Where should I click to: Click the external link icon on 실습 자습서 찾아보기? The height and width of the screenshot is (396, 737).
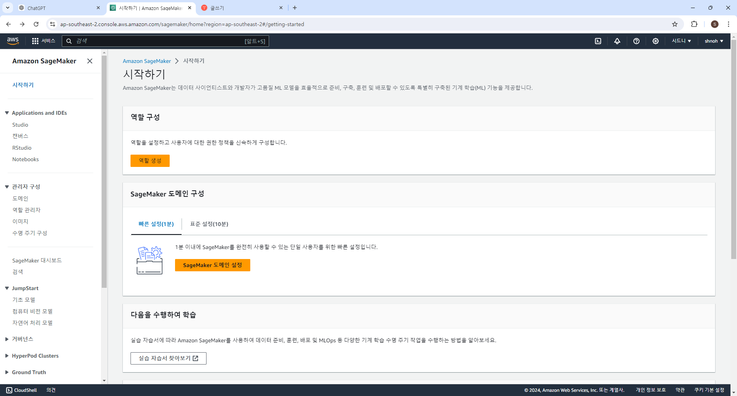tap(195, 358)
